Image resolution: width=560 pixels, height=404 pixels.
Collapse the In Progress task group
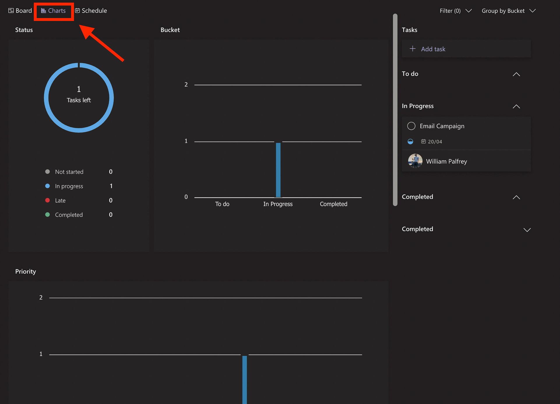tap(516, 107)
